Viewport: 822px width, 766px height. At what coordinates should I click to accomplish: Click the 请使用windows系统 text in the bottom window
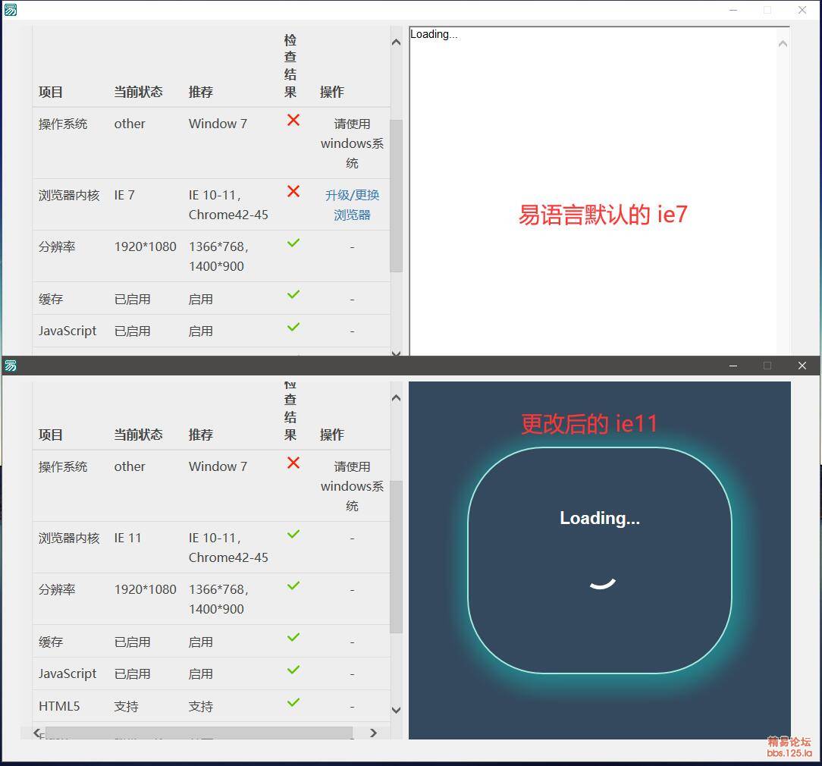353,486
